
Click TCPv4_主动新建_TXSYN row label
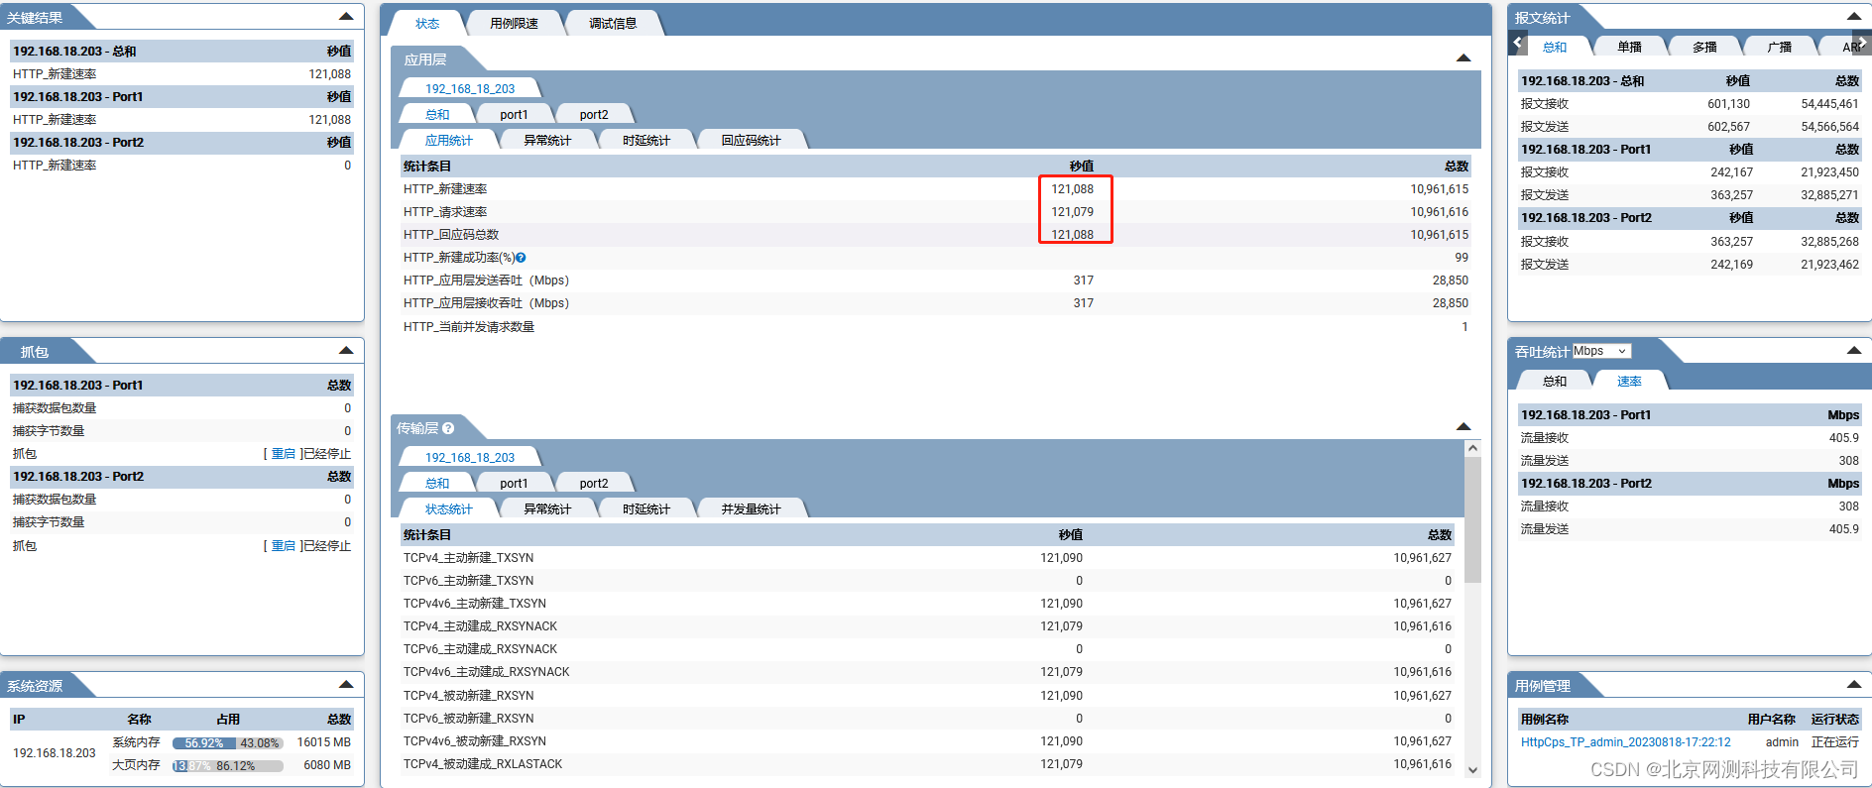coord(468,558)
